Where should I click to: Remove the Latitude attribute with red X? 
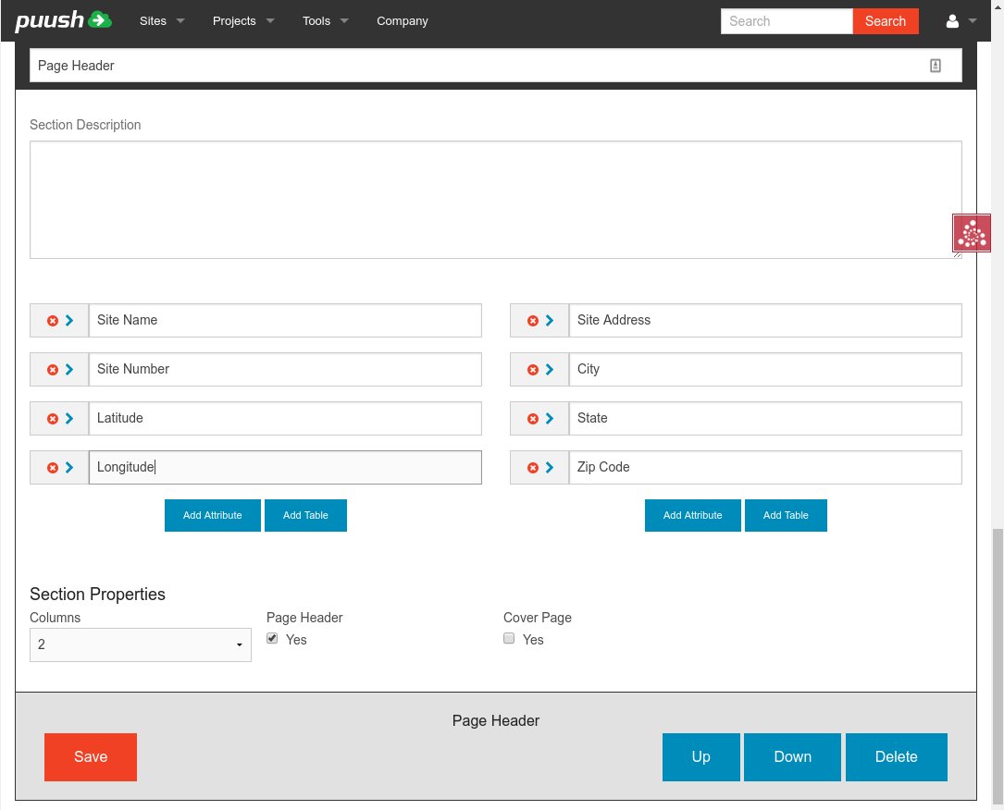tap(53, 419)
